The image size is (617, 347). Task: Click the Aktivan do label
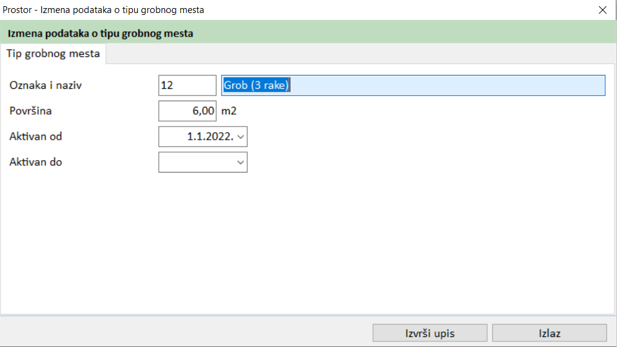coord(36,162)
